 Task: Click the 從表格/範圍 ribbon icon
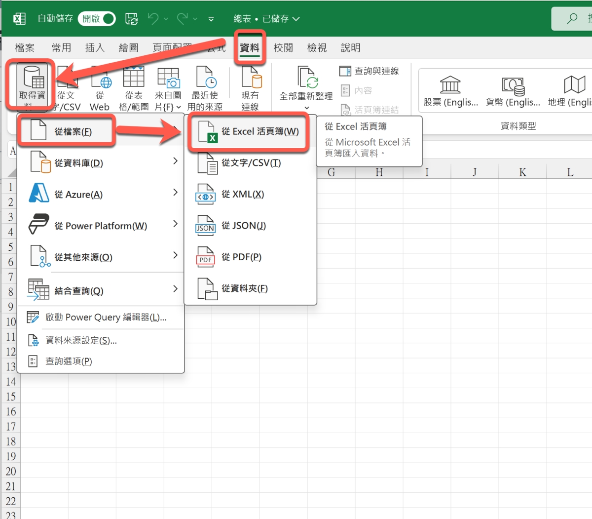tap(134, 89)
